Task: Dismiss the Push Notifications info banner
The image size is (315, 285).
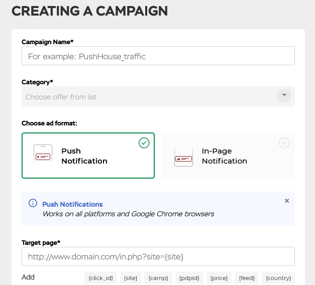Action: (x=287, y=201)
